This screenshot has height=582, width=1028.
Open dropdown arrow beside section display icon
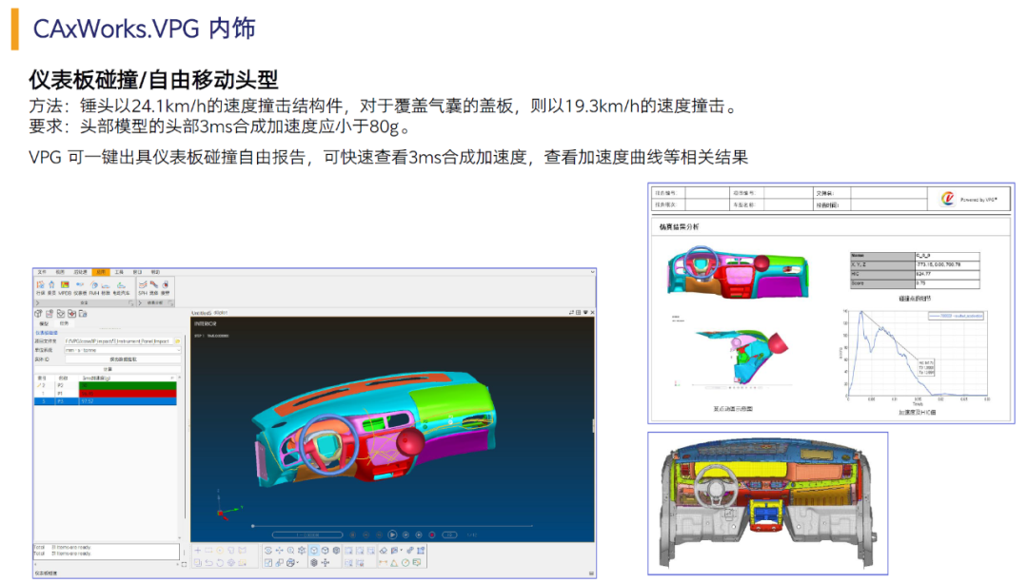point(402,550)
